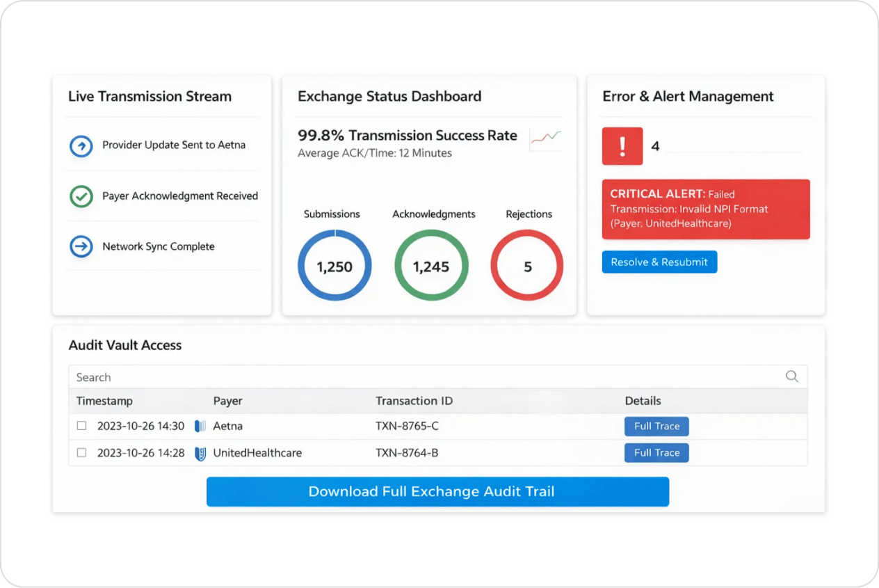
Task: Open Full Trace for TXN-8765-C
Action: [x=656, y=426]
